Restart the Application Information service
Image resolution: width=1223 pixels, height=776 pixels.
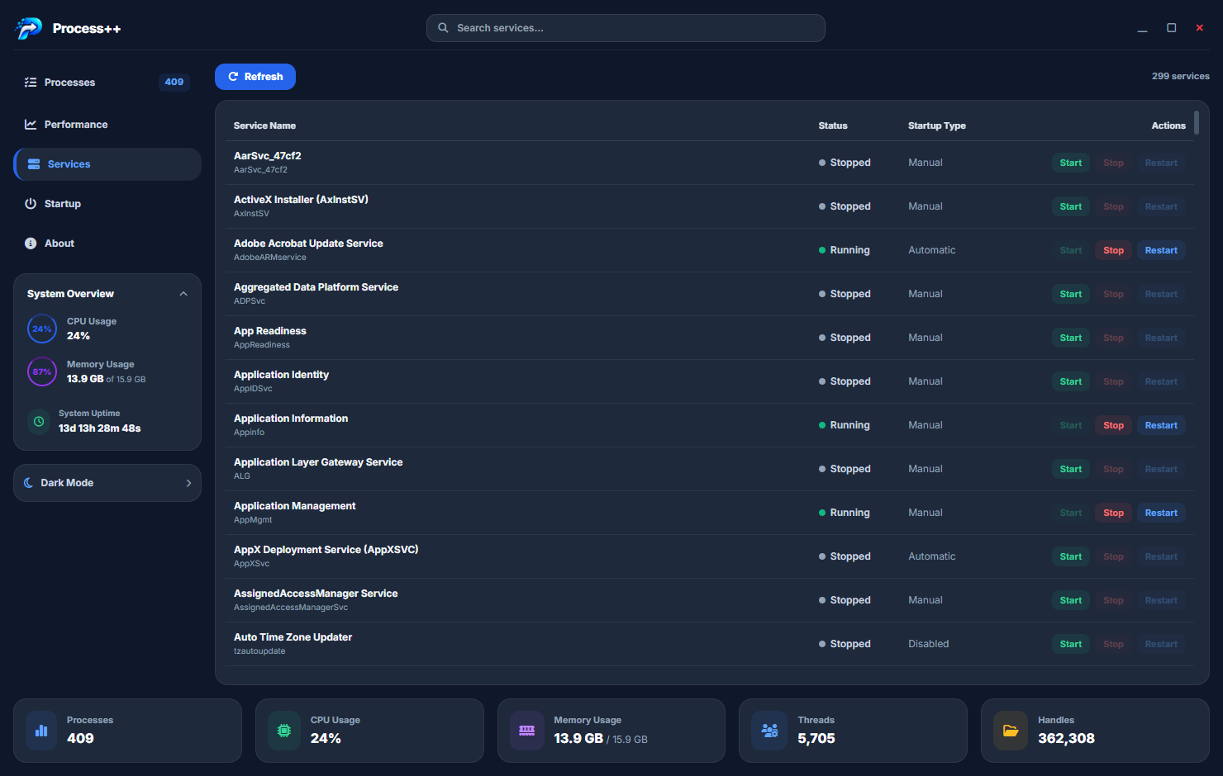pos(1161,425)
